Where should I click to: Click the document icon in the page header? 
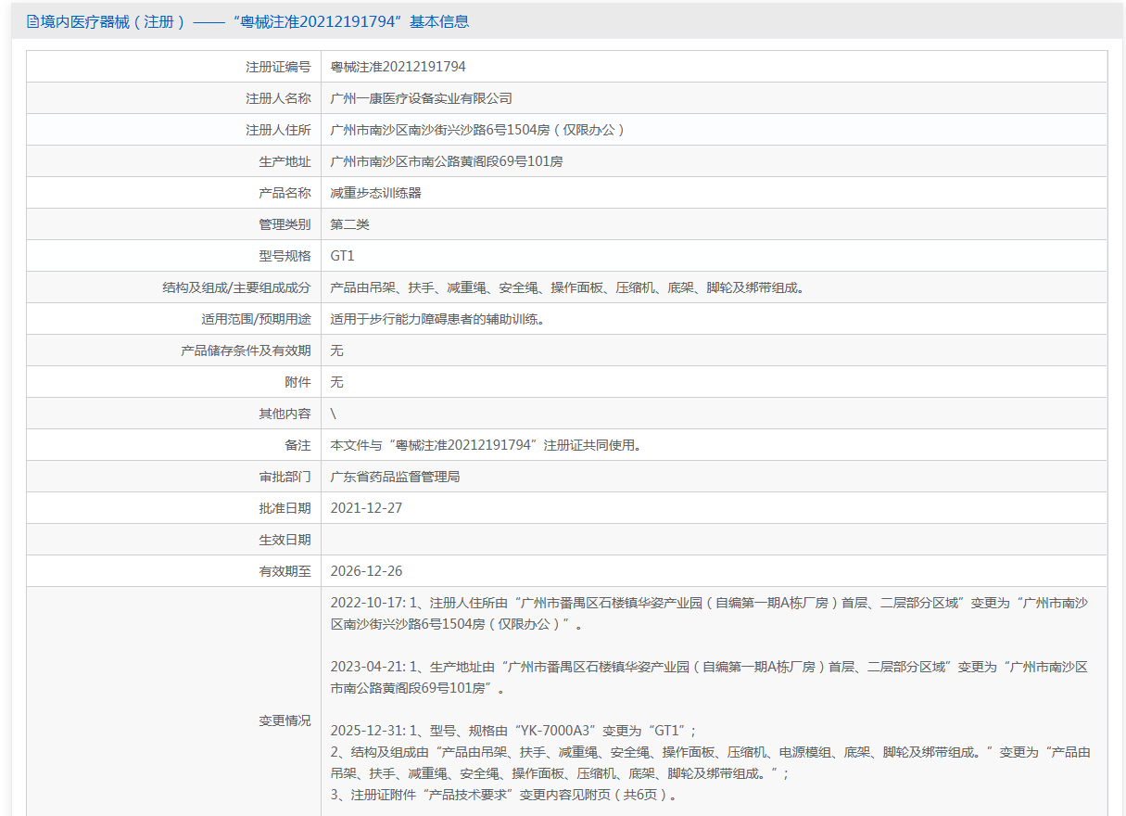pyautogui.click(x=32, y=21)
